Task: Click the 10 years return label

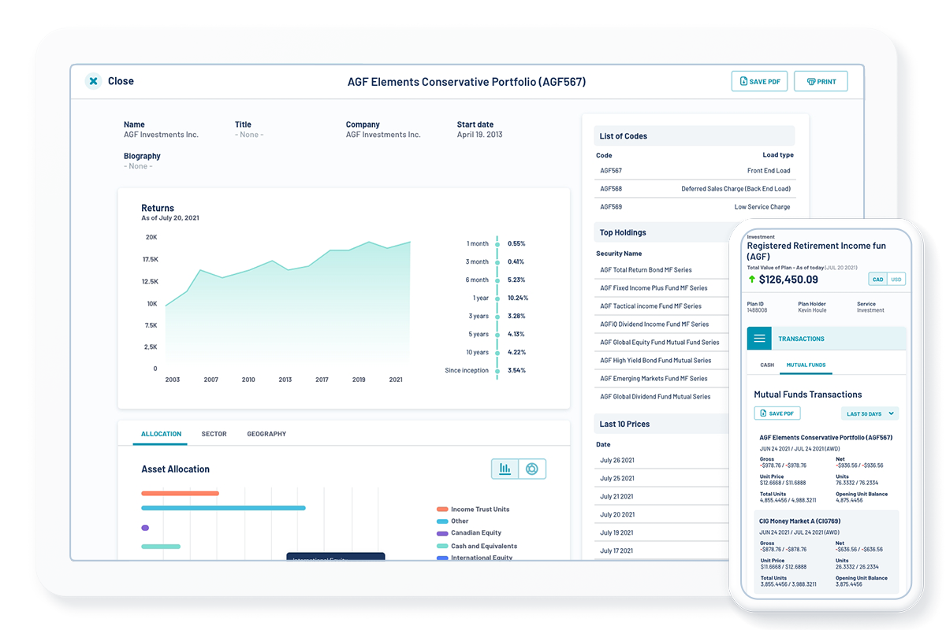Action: (x=477, y=352)
